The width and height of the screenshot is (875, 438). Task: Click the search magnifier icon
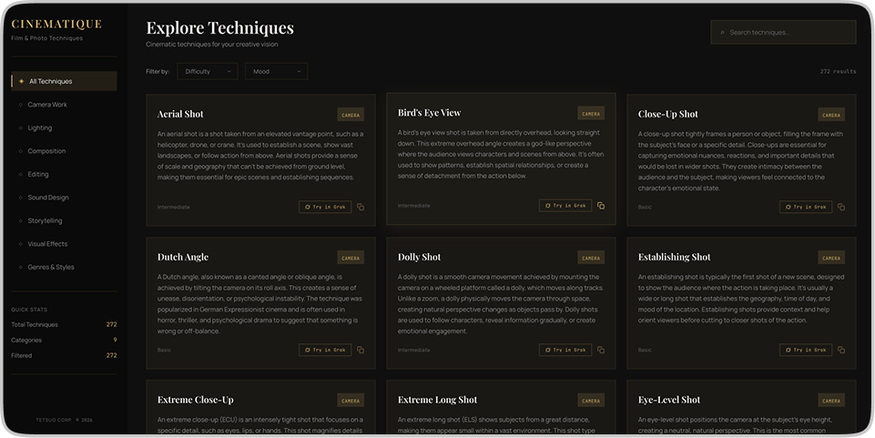(x=722, y=33)
